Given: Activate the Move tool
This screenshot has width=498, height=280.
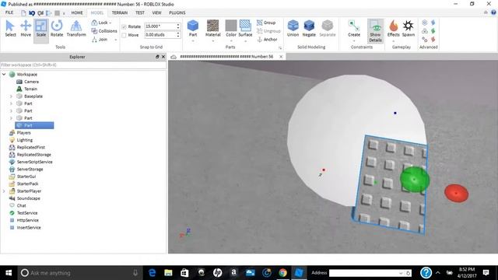Looking at the screenshot, I should pos(26,29).
